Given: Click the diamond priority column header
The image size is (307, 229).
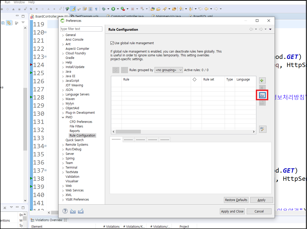Looking at the screenshot, I should point(195,79).
